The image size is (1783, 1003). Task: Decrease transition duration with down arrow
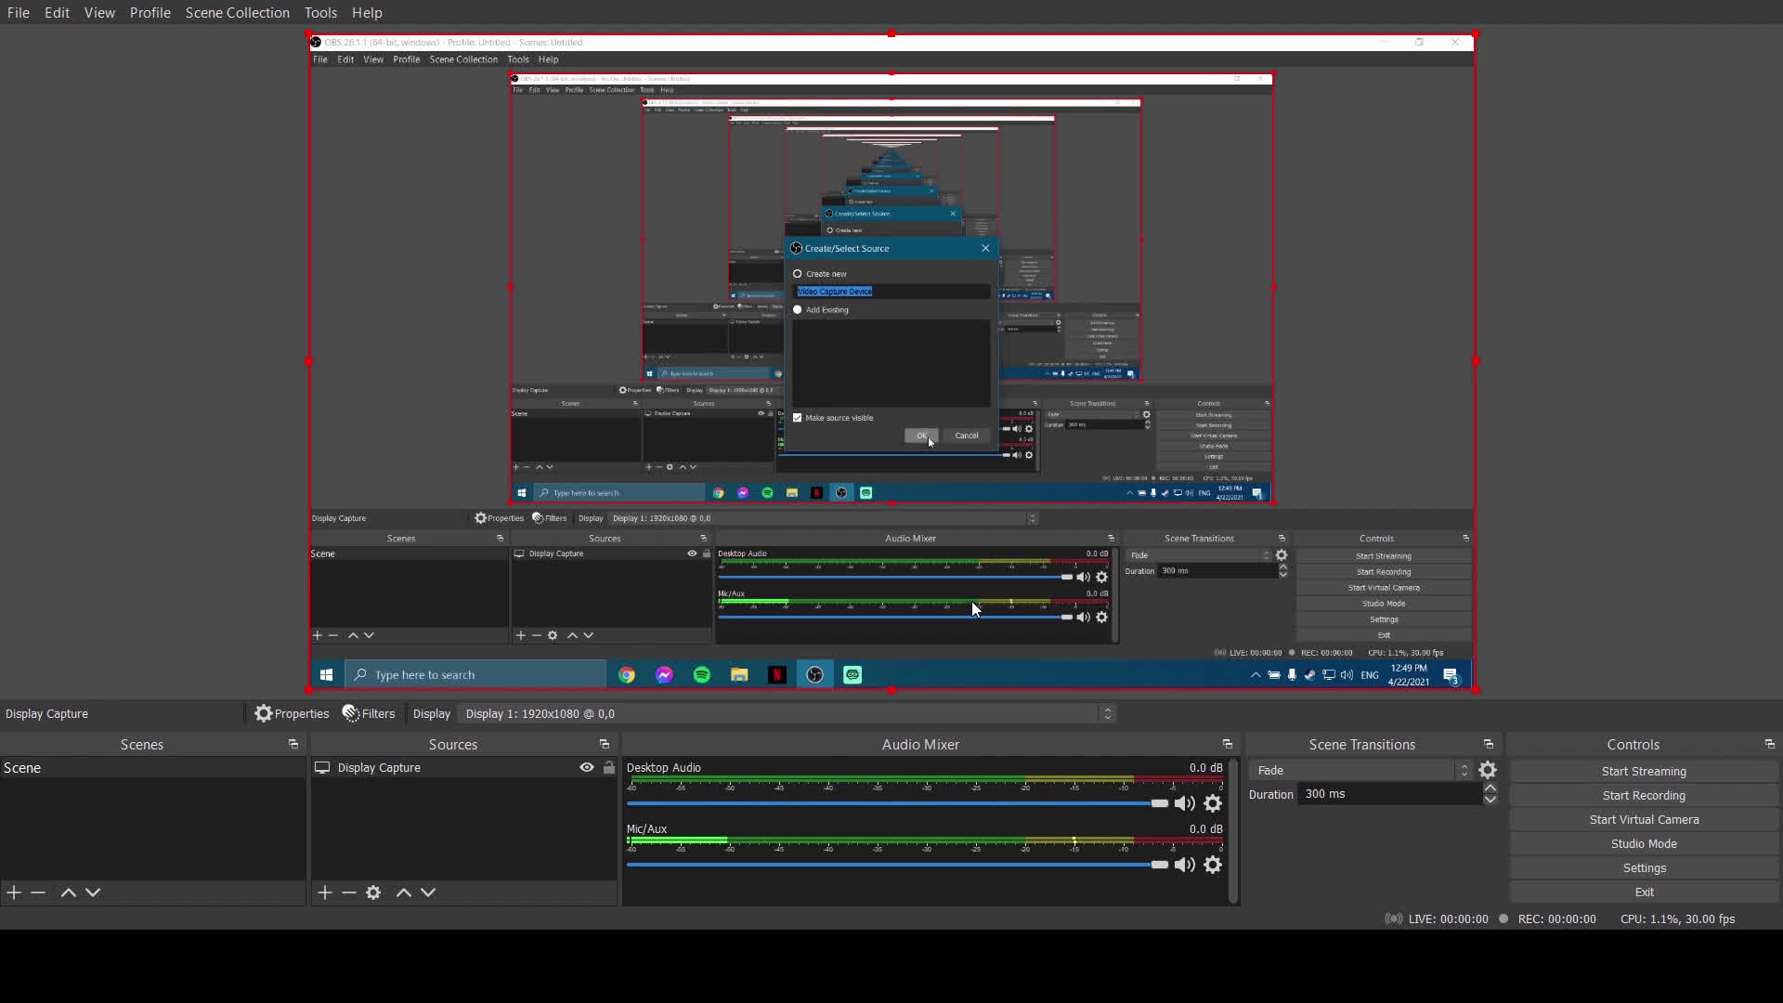point(1490,800)
